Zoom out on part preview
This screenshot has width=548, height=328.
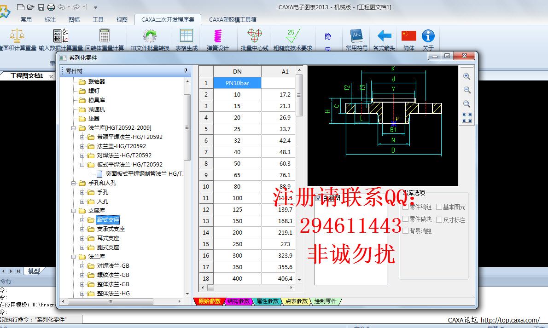466,90
